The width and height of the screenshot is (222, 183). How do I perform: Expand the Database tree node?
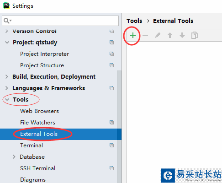tap(14, 157)
